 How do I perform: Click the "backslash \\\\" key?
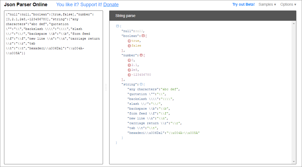coord(143,99)
